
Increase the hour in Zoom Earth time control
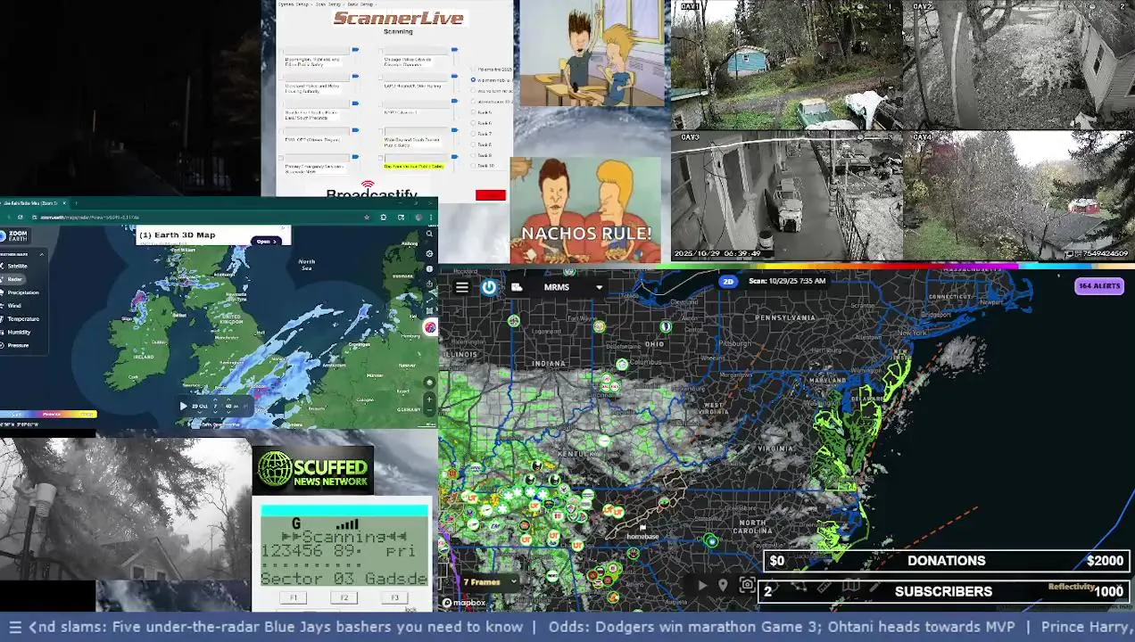(215, 399)
